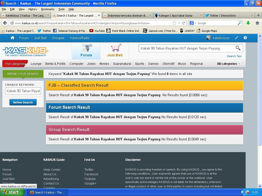Open the Edit menu
This screenshot has width=262, height=196.
[12, 9]
